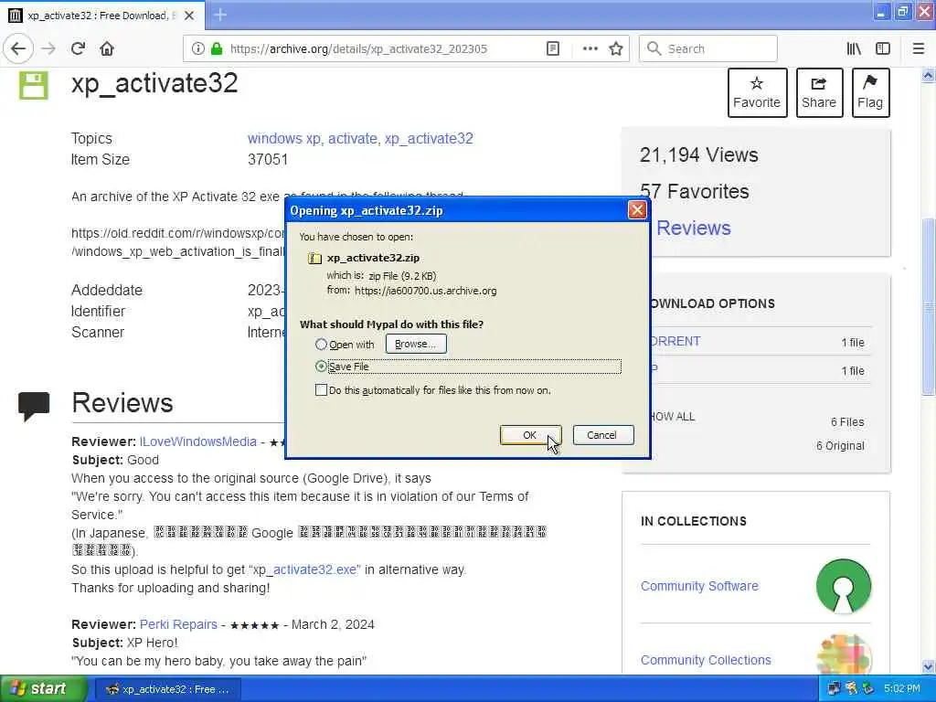Open the Community Software collection link

click(x=699, y=586)
